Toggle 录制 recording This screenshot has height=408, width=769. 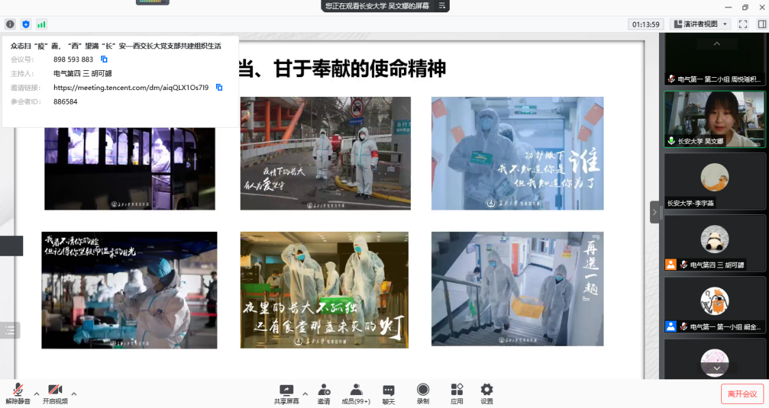pos(423,394)
